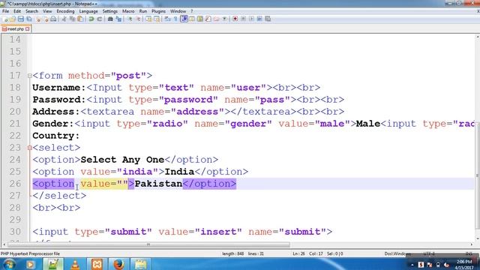
Task: Click the Zoom In toolbar icon
Action: [x=130, y=19]
